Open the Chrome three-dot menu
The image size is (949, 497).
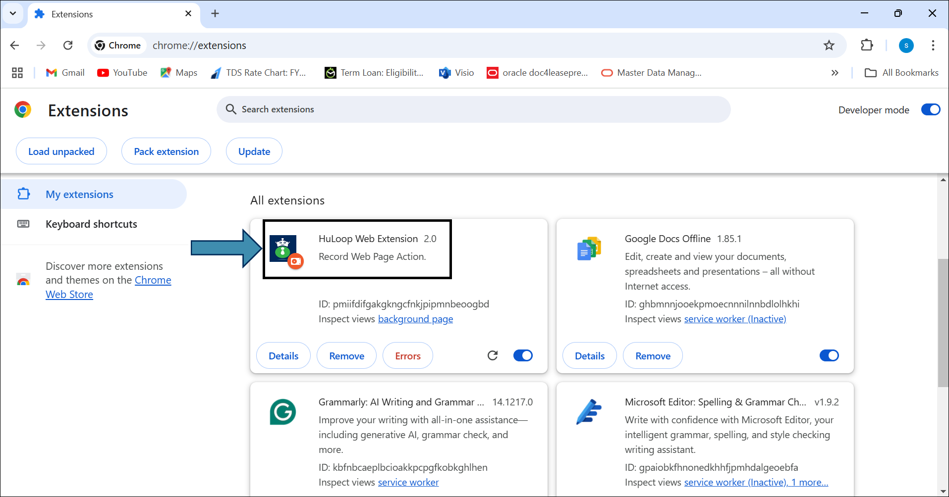933,46
